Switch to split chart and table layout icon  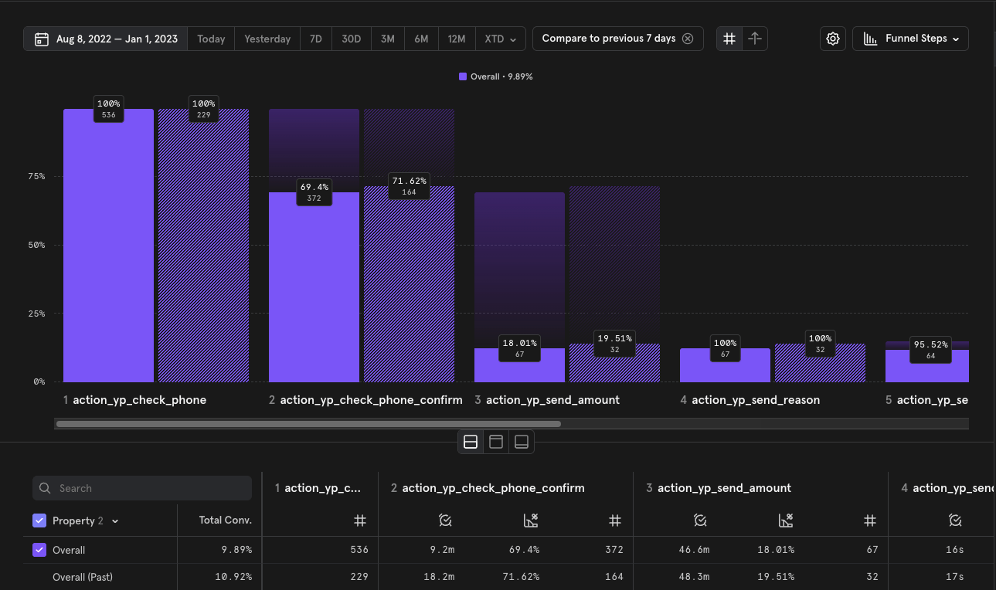tap(471, 442)
